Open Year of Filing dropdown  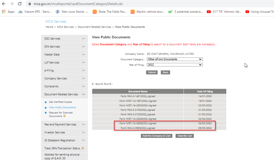pyautogui.click(x=175, y=65)
